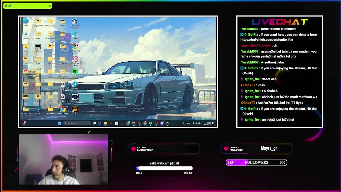The height and width of the screenshot is (192, 341).
Task: Click the streamer webcam feed
Action: pos(64,159)
